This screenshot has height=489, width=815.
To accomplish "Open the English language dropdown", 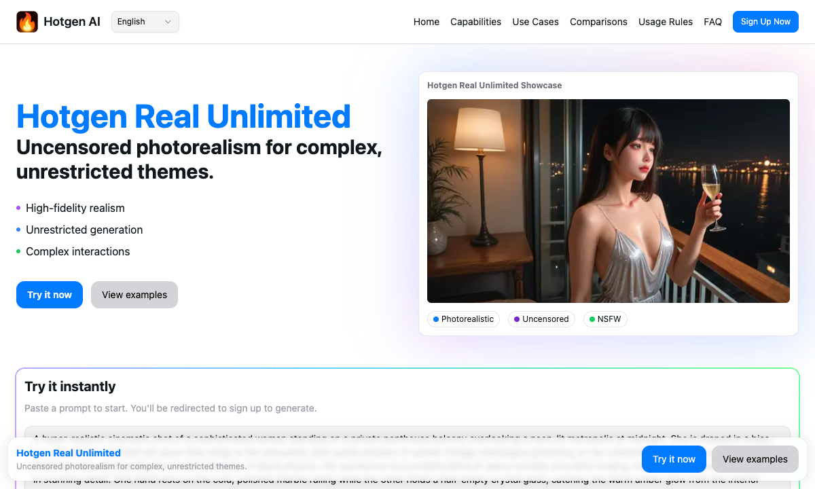I will point(145,21).
